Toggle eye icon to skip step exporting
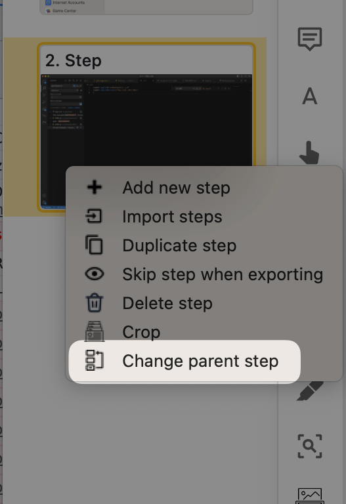Viewport: 346px width, 504px height. [x=95, y=274]
